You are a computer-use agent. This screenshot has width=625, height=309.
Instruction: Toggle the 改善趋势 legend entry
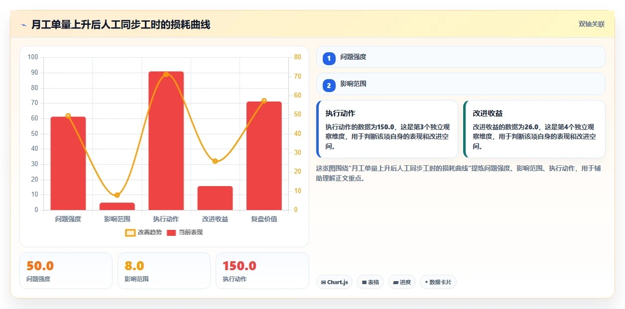[143, 232]
